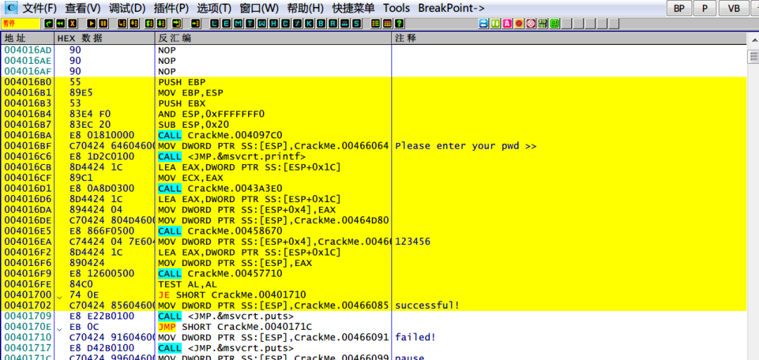This screenshot has height=360, width=759.
Task: Click the scrollbar up arrow
Action: click(753, 41)
